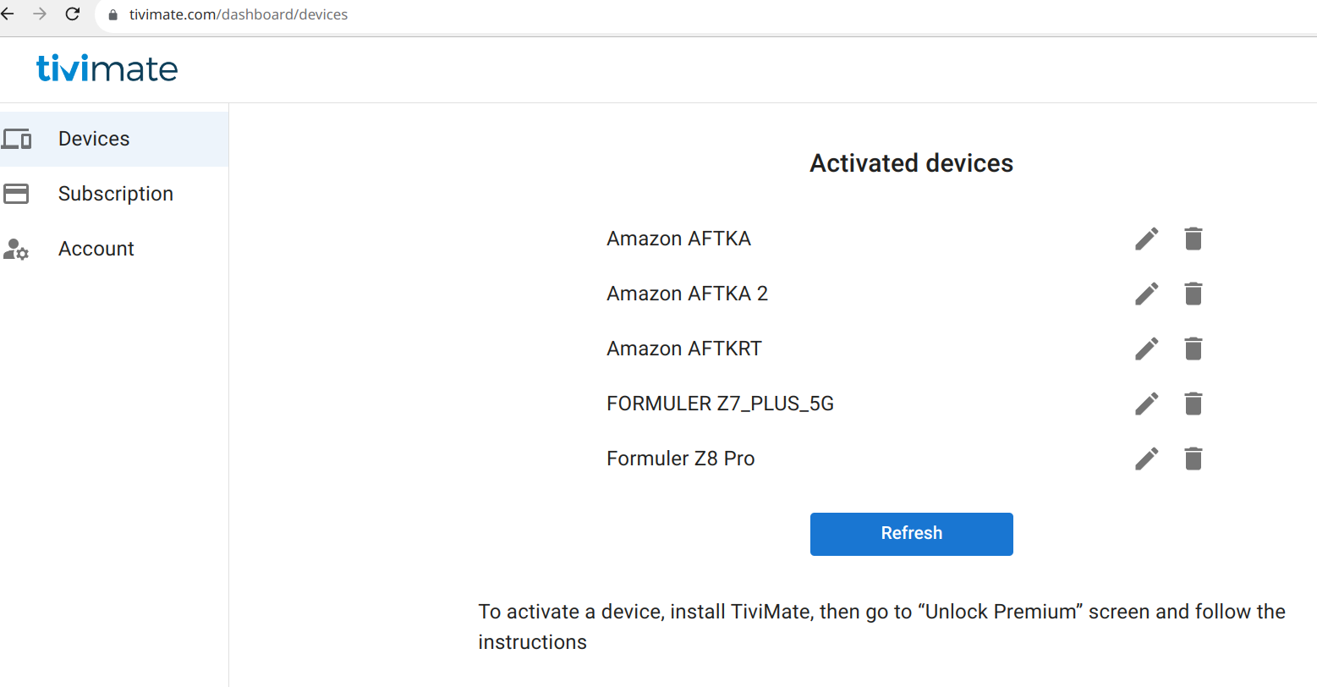Viewport: 1317px width, 687px height.
Task: Edit the FORMULER Z7_PLUS_5G entry
Action: coord(1146,404)
